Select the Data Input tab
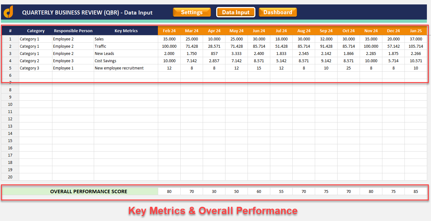Image resolution: width=431 pixels, height=221 pixels. click(x=236, y=12)
